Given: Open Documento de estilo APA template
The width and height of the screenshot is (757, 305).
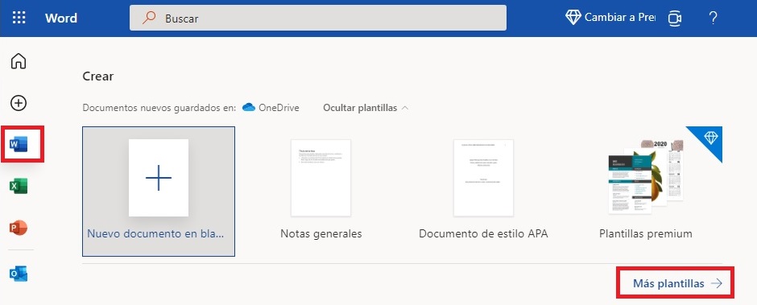Looking at the screenshot, I should click(483, 178).
